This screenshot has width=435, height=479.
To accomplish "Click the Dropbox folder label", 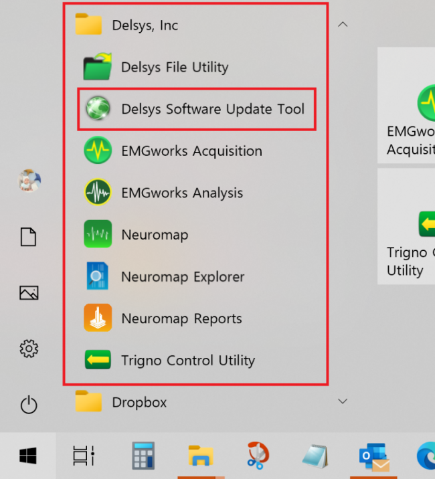I will coord(139,402).
